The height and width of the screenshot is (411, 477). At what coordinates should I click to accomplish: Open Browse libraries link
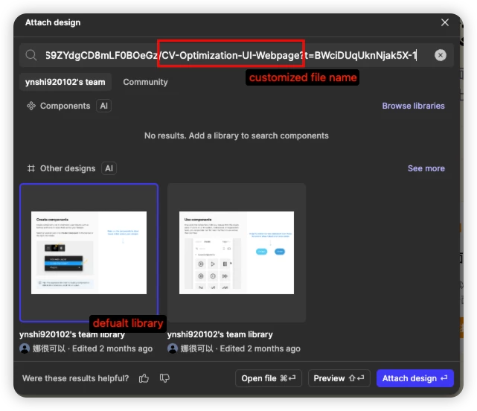[413, 106]
